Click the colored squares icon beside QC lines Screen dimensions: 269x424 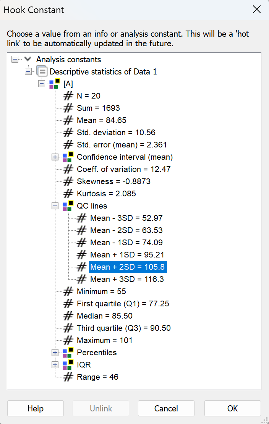tap(68, 206)
